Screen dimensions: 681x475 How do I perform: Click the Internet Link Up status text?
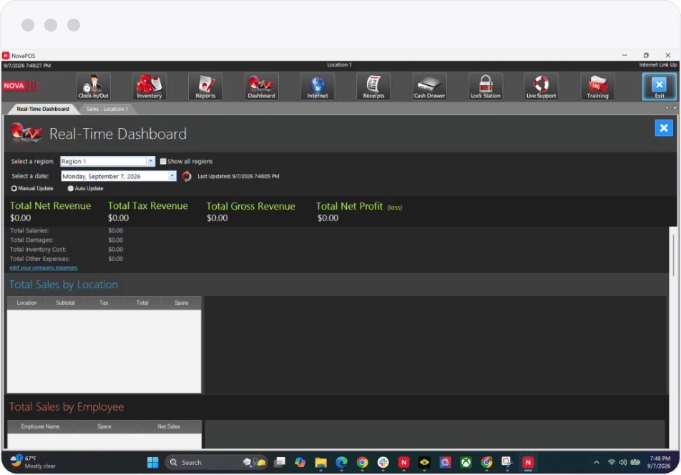click(657, 65)
